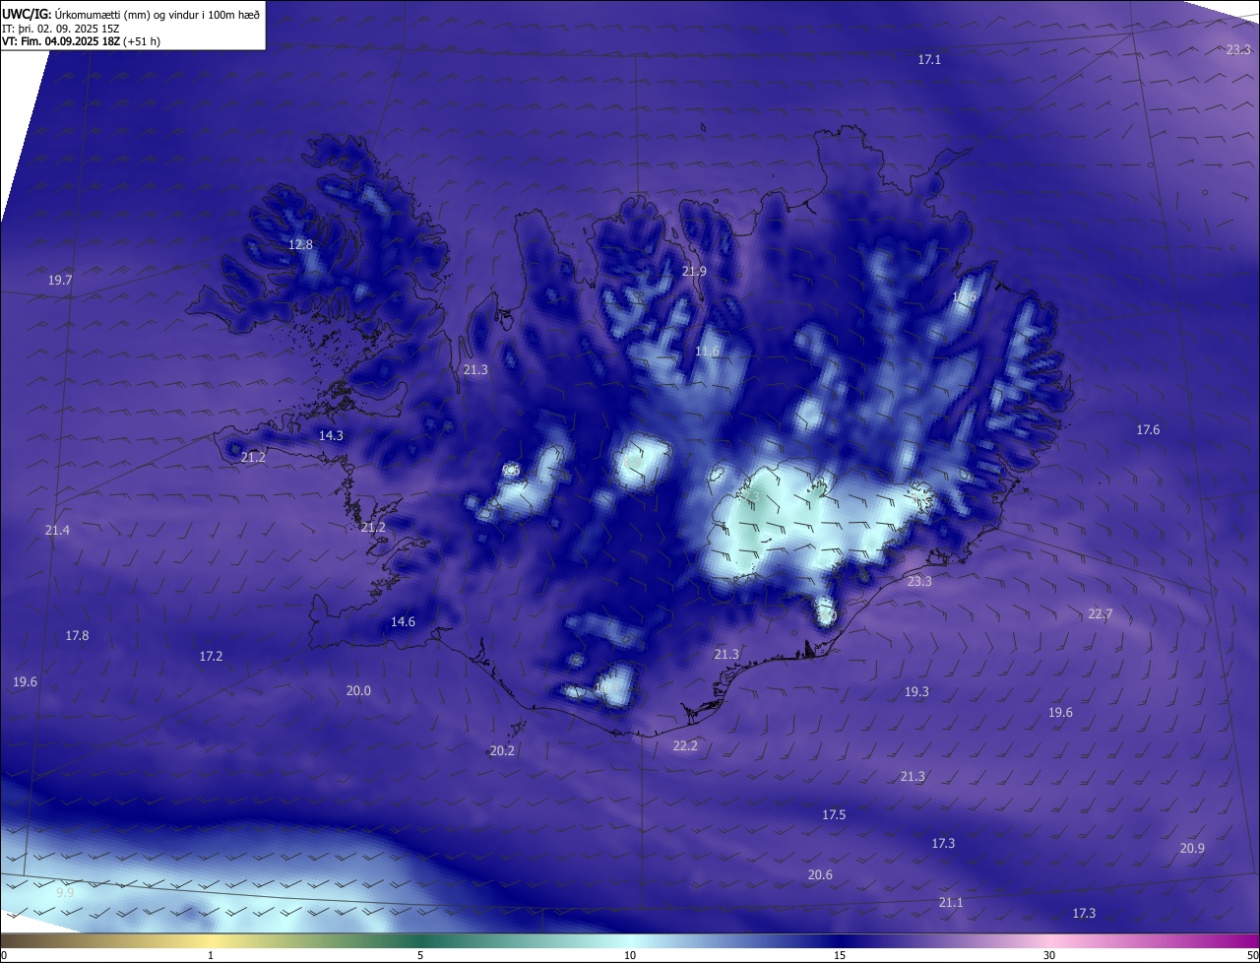The height and width of the screenshot is (963, 1260).
Task: Click the wind speed label 20.9
Action: pyautogui.click(x=1192, y=848)
